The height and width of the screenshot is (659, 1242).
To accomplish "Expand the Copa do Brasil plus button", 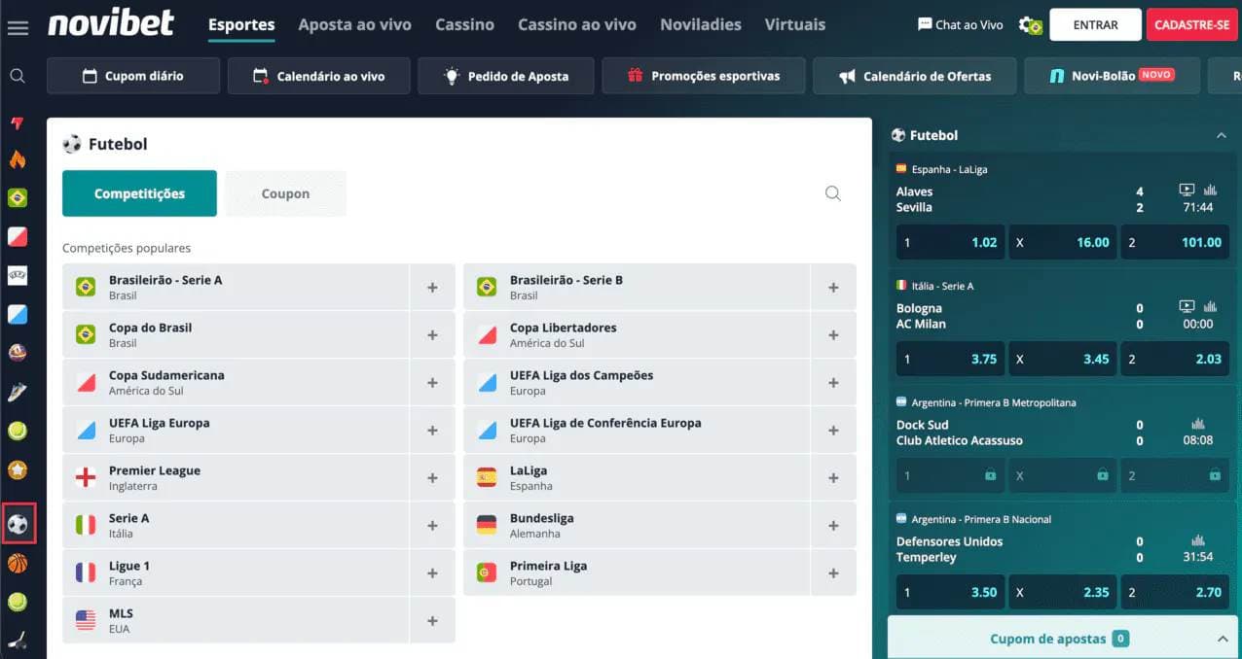I will click(x=432, y=334).
